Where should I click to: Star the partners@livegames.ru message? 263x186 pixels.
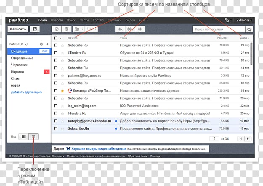[62, 76]
